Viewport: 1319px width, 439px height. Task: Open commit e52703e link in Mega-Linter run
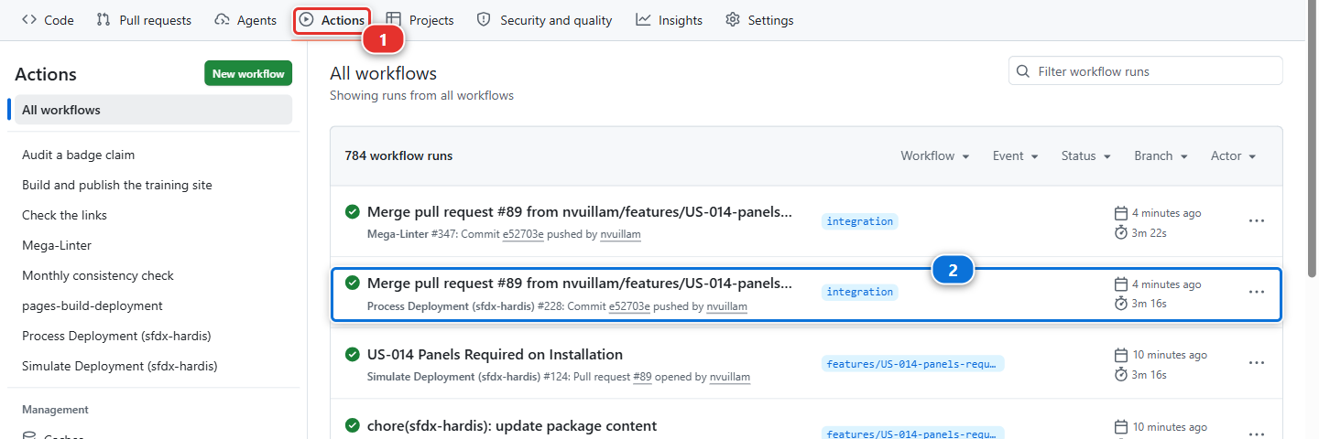click(x=523, y=234)
